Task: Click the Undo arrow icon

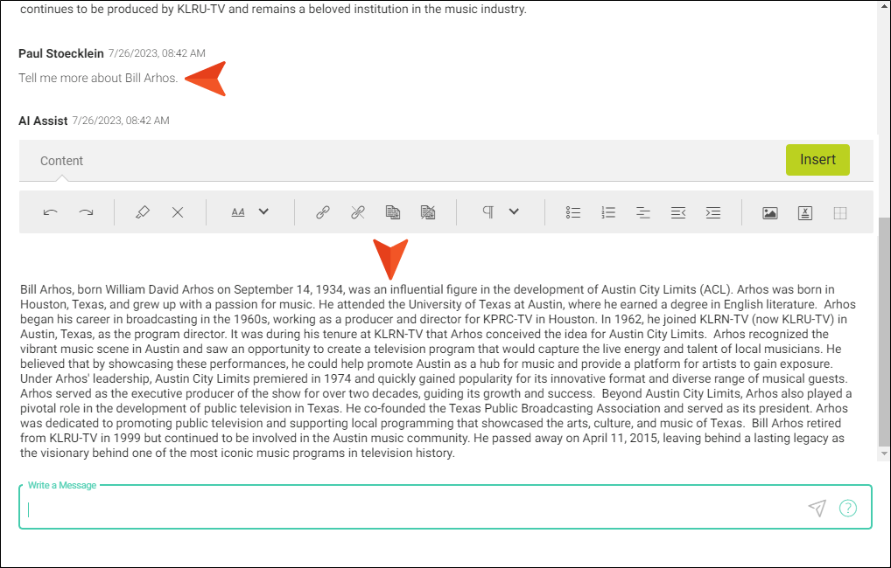Action: (51, 212)
